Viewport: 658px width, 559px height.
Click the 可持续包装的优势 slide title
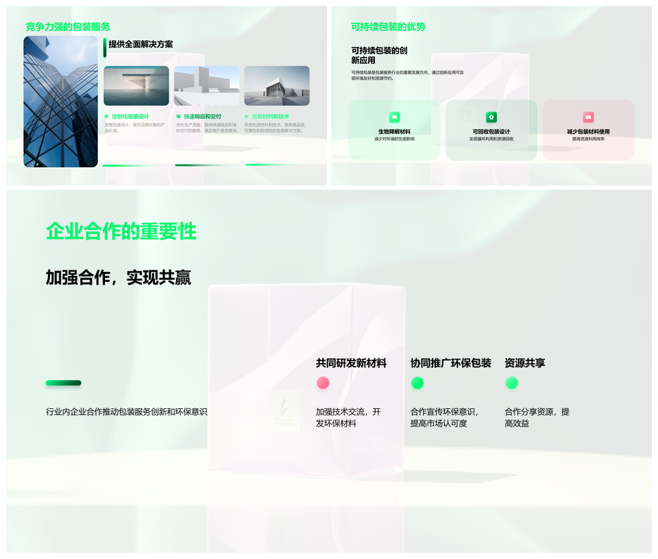click(x=388, y=27)
